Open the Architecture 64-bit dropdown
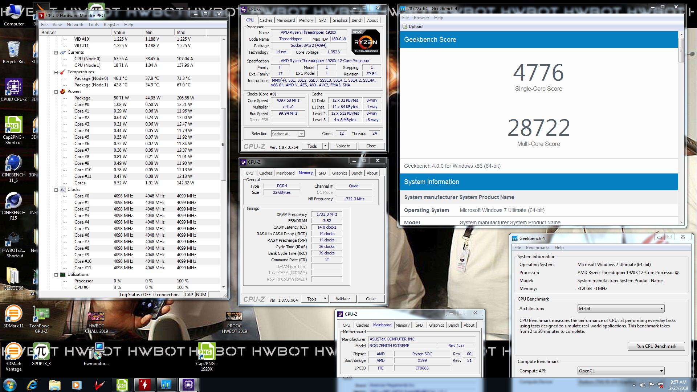 point(621,309)
